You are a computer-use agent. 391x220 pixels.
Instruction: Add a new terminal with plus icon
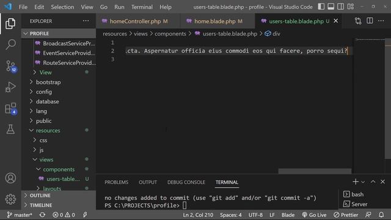click(x=356, y=182)
